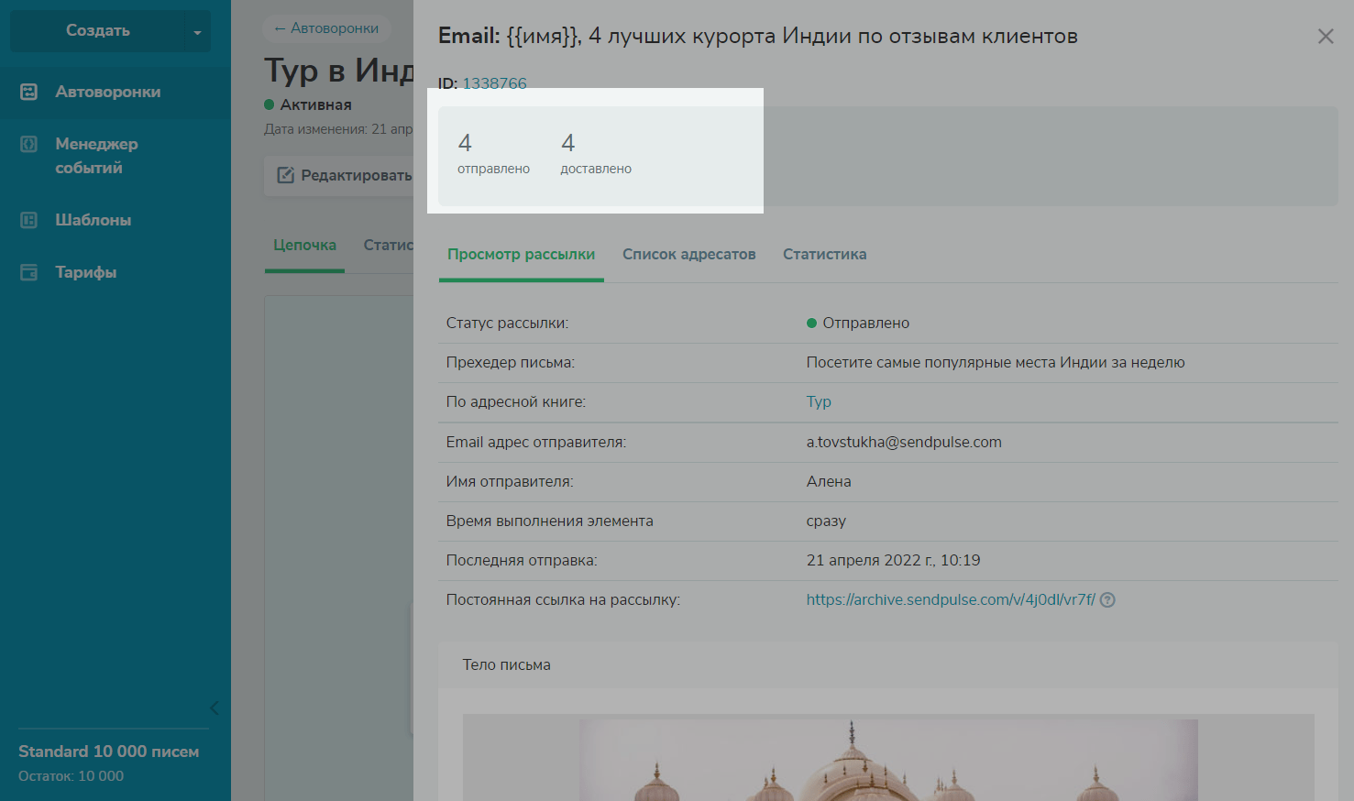Click the Шаблоны sidebar icon
1354x801 pixels.
[x=29, y=220]
